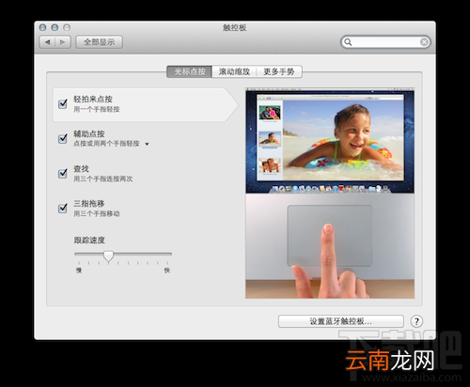
Task: Minimize the 触控板 window
Action: point(55,27)
